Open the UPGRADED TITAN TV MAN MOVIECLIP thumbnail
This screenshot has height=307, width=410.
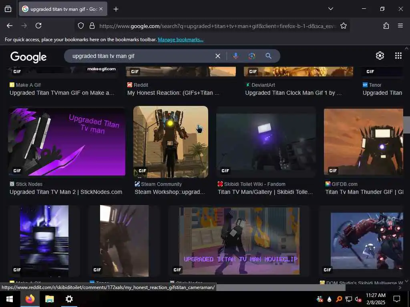[239, 241]
